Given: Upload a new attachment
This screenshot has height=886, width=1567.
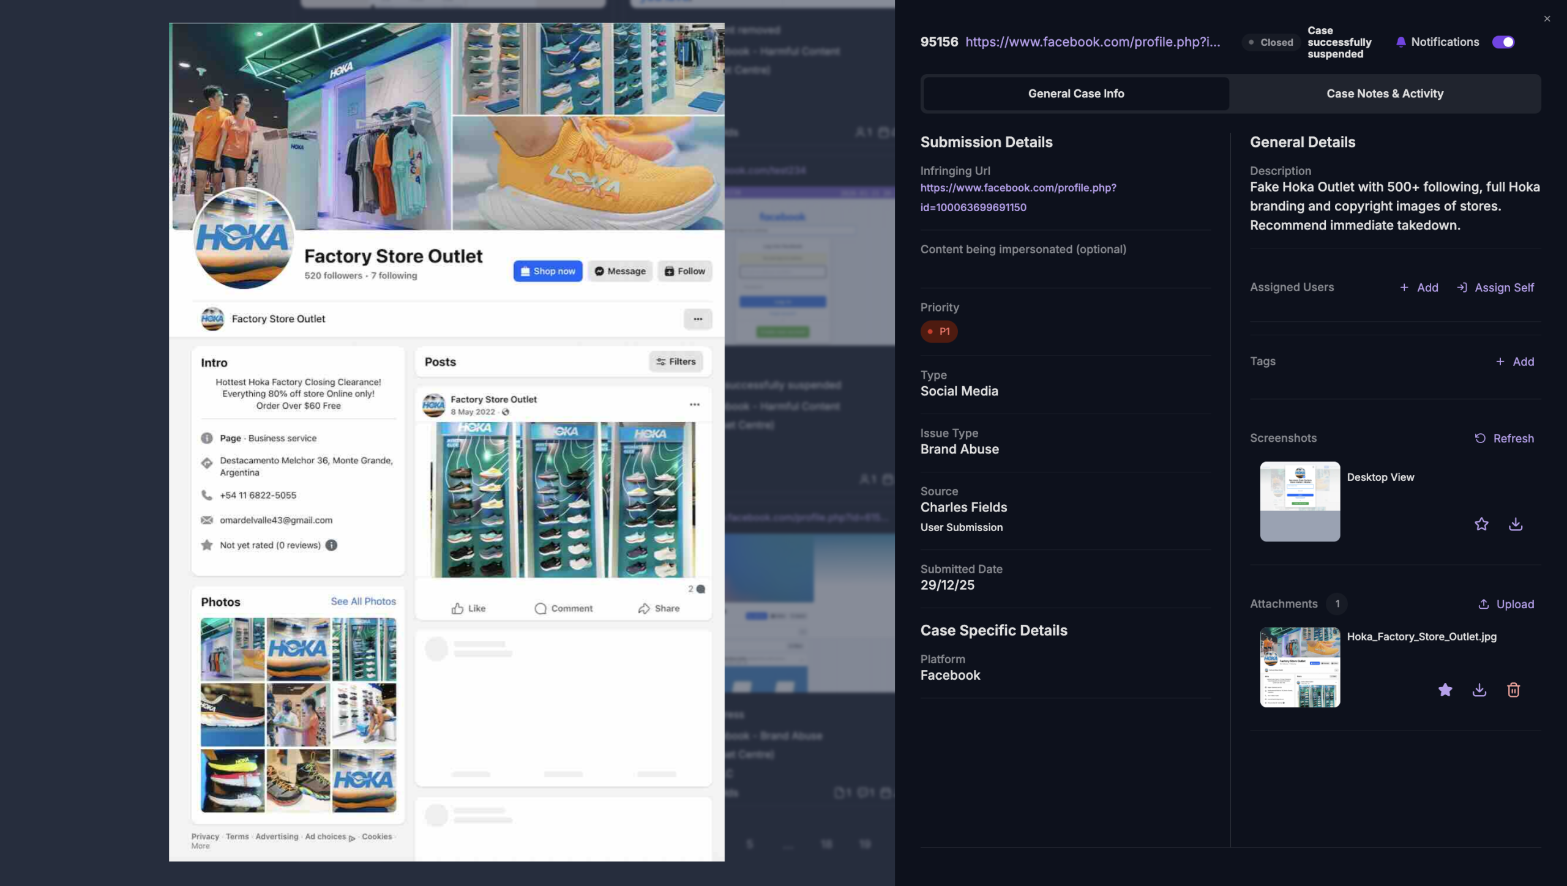Looking at the screenshot, I should pyautogui.click(x=1506, y=604).
